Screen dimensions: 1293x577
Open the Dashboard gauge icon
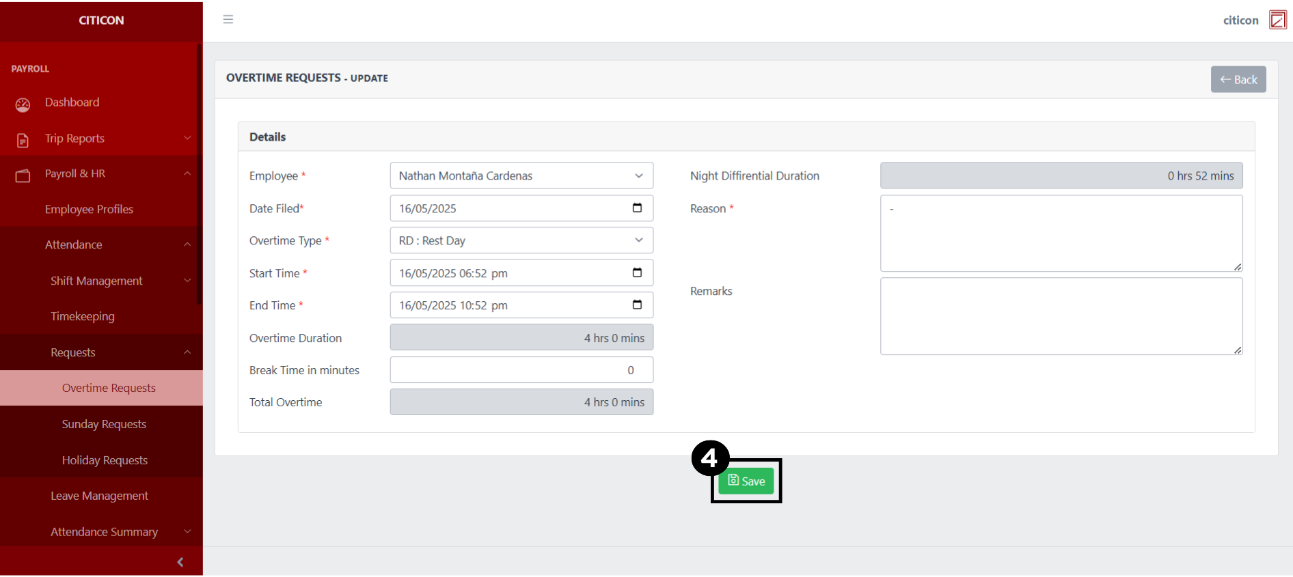[23, 104]
